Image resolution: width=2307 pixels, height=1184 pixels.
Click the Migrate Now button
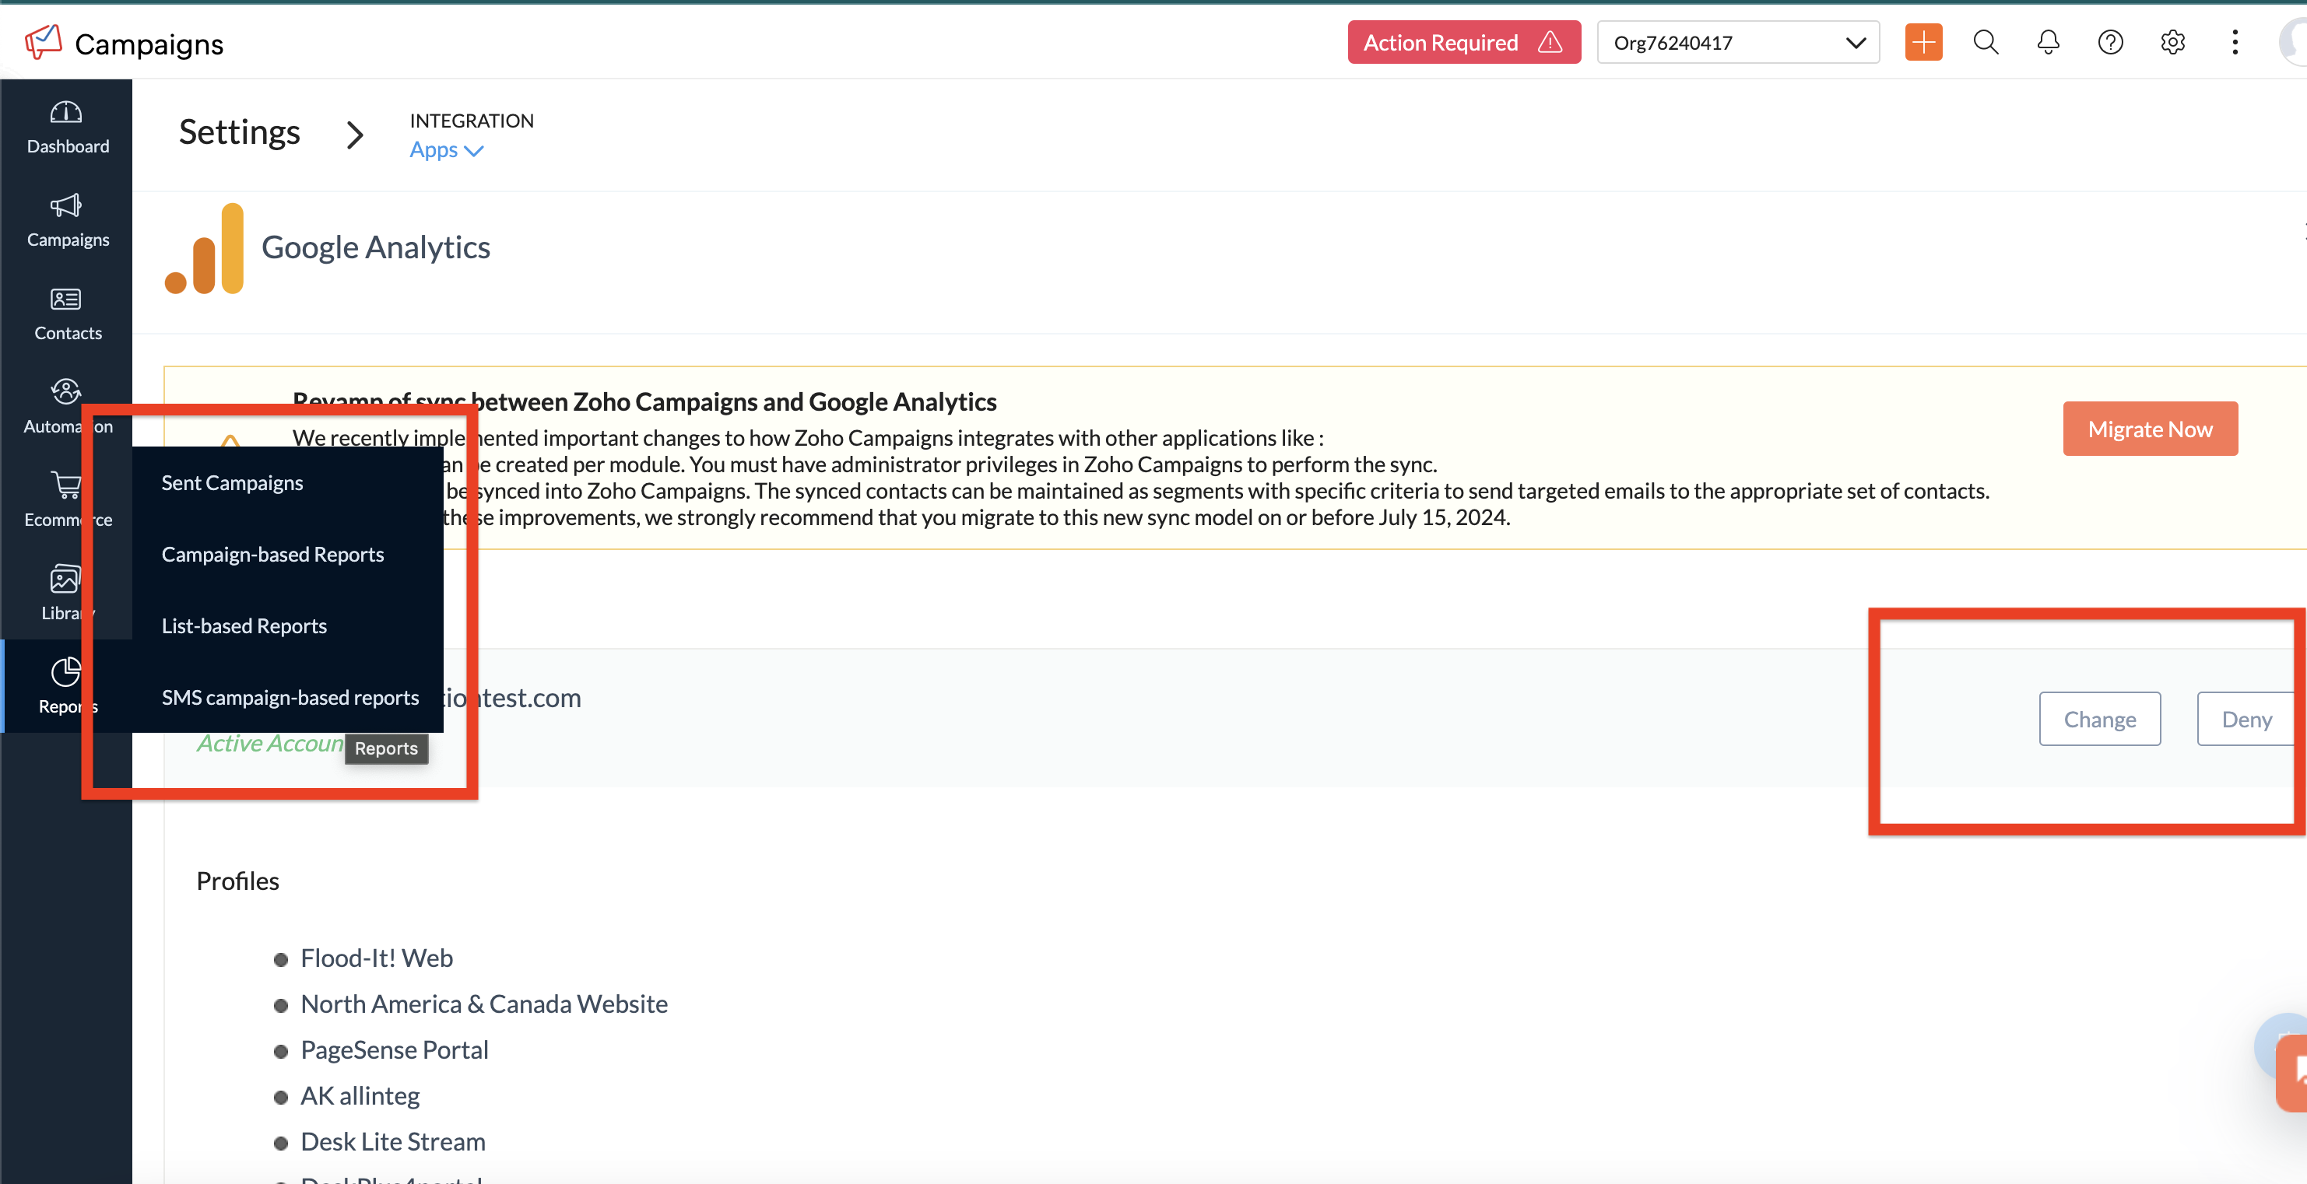coord(2149,429)
